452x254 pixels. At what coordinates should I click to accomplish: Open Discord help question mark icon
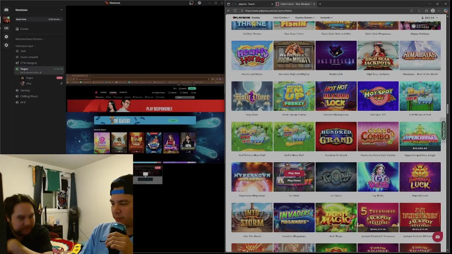point(200,3)
